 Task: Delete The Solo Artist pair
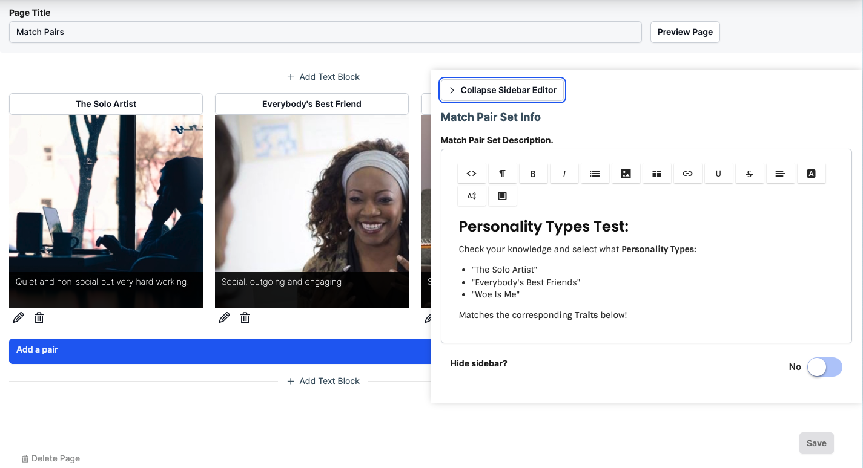pyautogui.click(x=39, y=317)
